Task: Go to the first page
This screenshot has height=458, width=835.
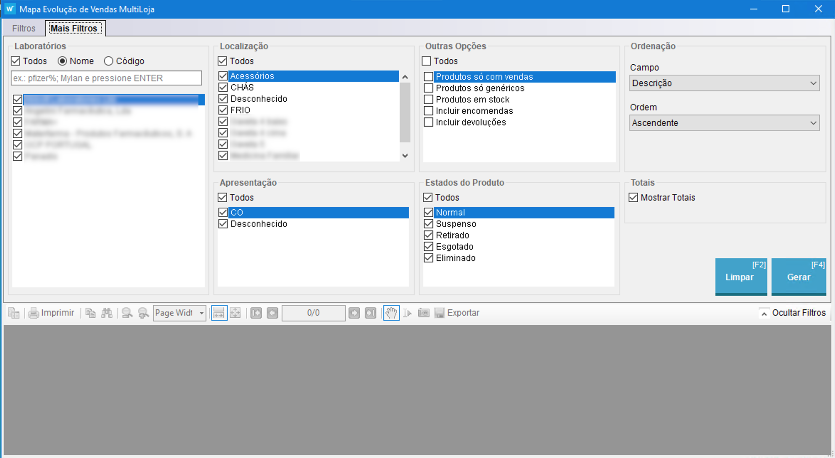Action: (256, 313)
